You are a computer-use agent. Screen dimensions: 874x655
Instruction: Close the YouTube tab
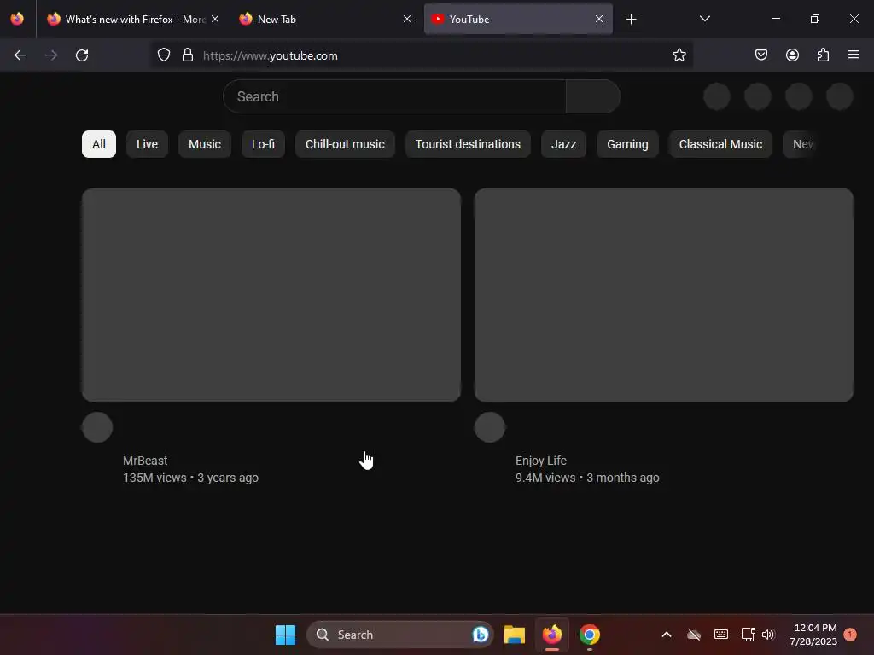coord(599,19)
